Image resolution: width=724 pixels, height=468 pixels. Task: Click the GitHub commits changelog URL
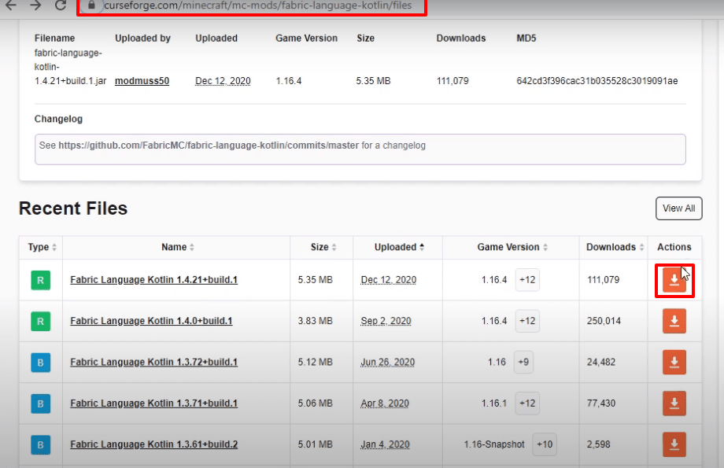[209, 146]
